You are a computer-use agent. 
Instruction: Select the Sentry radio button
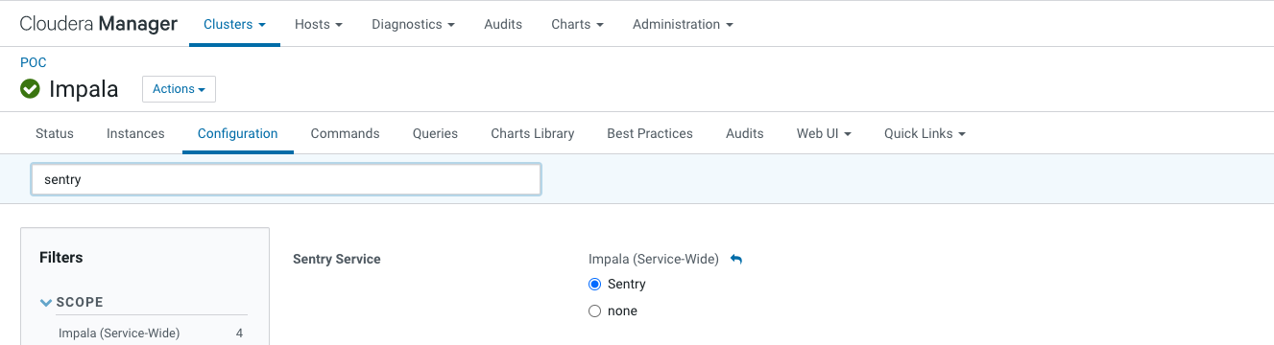pos(594,284)
